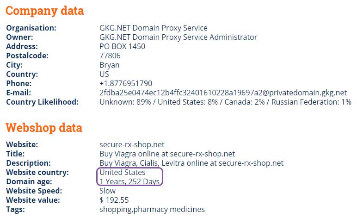357x218 pixels.
Task: Click the secure-rx-shop.net website value
Action: tap(132, 144)
